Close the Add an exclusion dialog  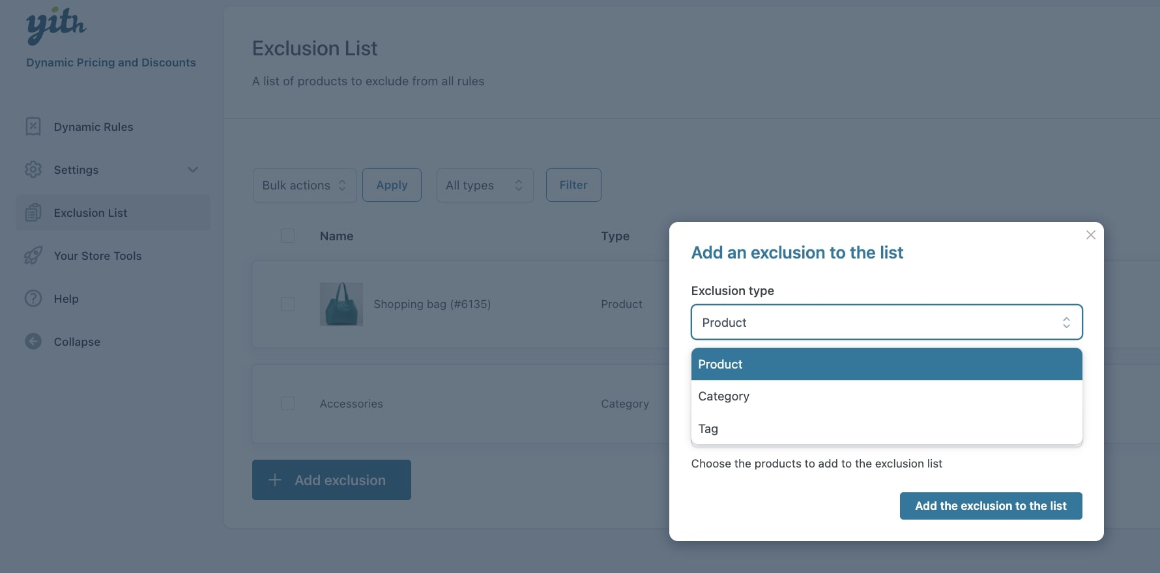[1090, 235]
